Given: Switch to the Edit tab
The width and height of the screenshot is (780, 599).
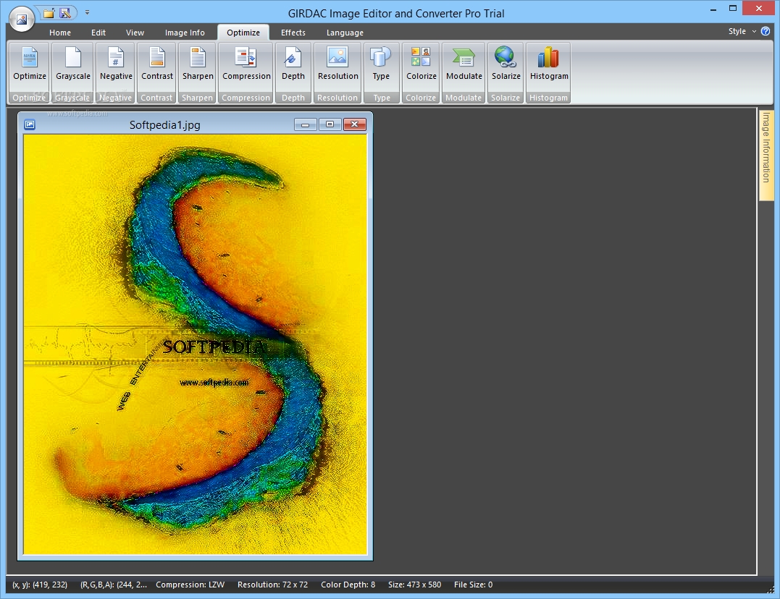Looking at the screenshot, I should click(98, 33).
